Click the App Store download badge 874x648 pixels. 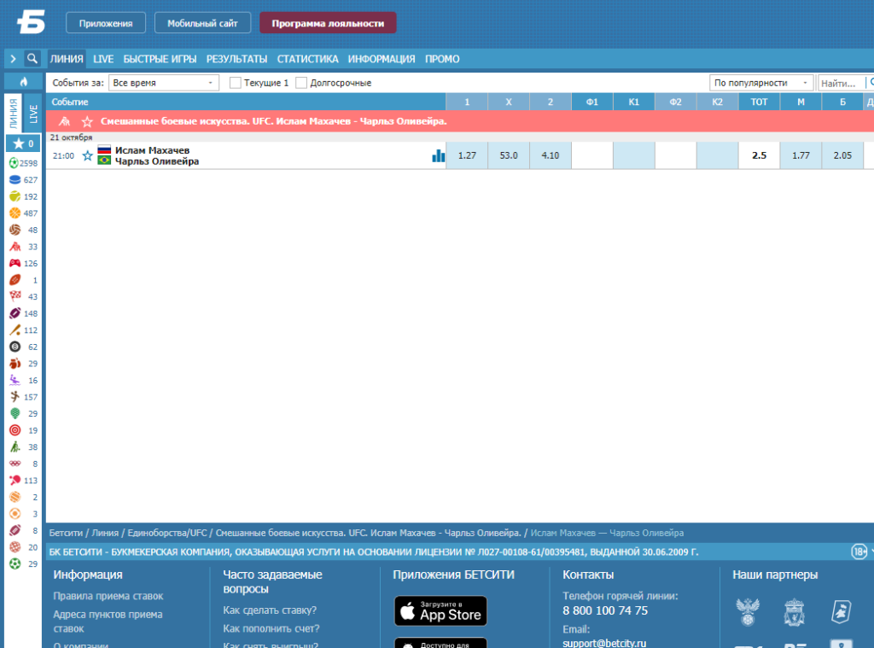440,610
